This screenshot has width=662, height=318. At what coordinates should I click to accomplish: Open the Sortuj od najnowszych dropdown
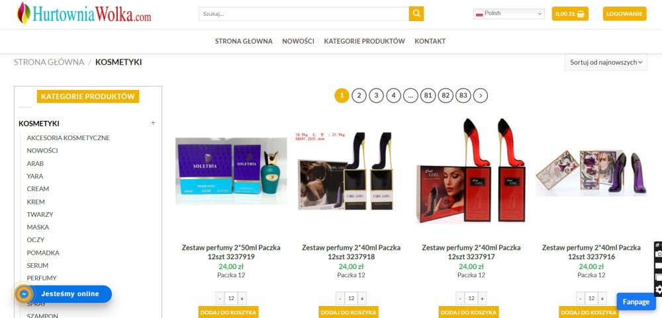(606, 62)
